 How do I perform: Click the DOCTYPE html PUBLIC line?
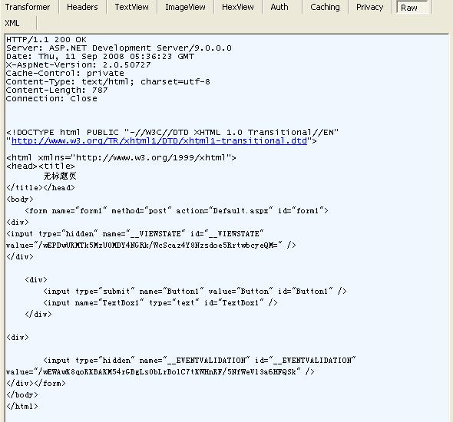point(172,133)
